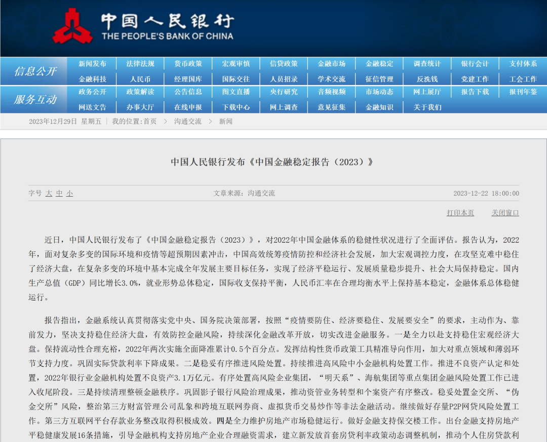Image resolution: width=547 pixels, height=442 pixels.
Task: Open 报刊年鉴 under 服务互动
Action: [x=523, y=92]
